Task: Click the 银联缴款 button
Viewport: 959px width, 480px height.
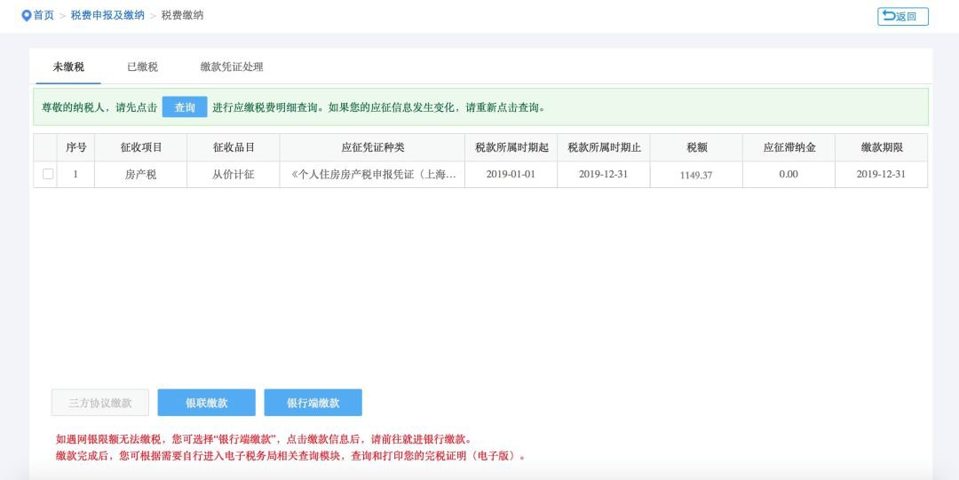Action: coord(206,403)
